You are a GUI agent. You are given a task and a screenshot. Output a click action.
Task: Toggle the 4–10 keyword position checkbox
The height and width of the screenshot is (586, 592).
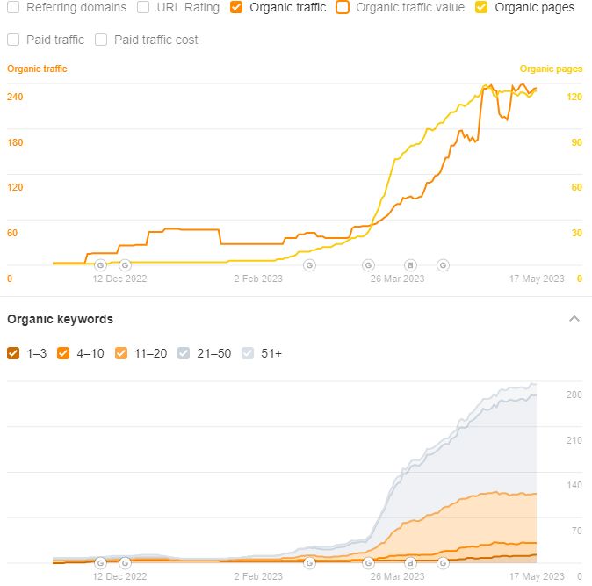[63, 353]
